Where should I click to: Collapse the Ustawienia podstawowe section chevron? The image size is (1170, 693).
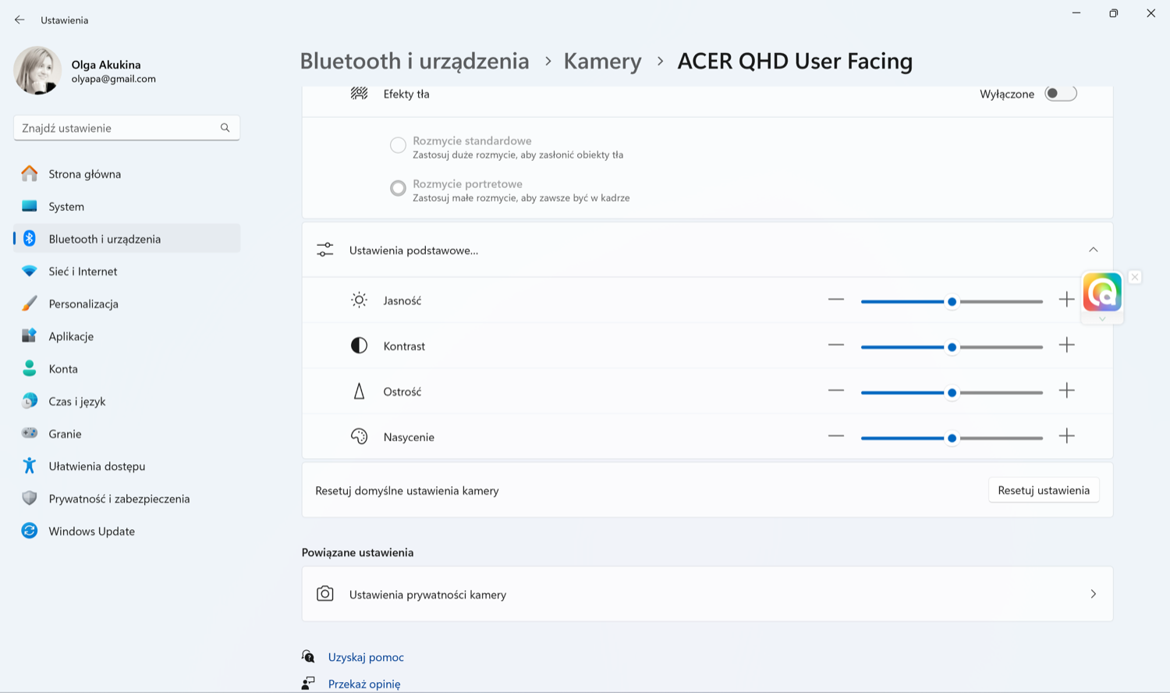coord(1093,250)
